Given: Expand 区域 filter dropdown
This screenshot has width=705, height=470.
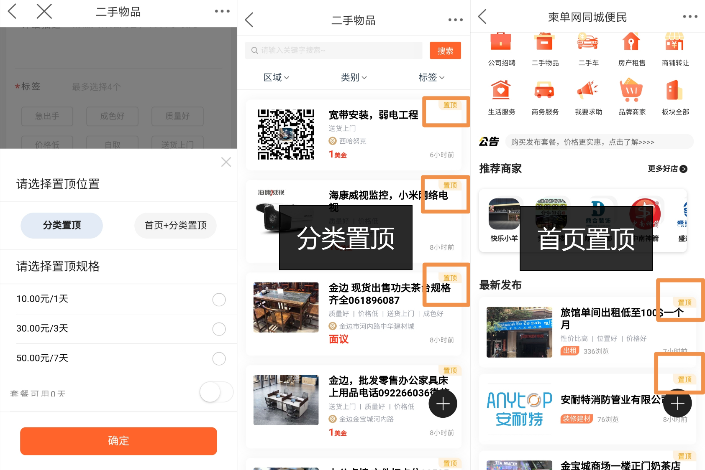Looking at the screenshot, I should click(276, 77).
